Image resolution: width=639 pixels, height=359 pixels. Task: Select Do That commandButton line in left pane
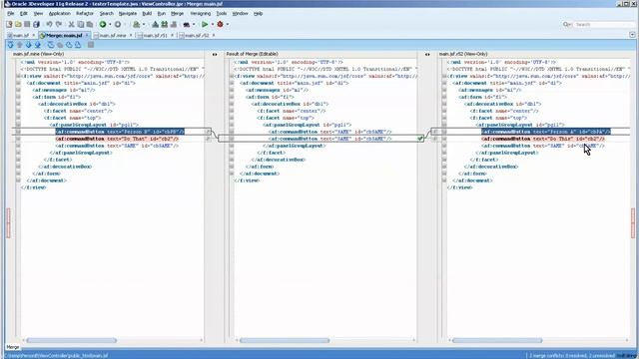click(117, 139)
